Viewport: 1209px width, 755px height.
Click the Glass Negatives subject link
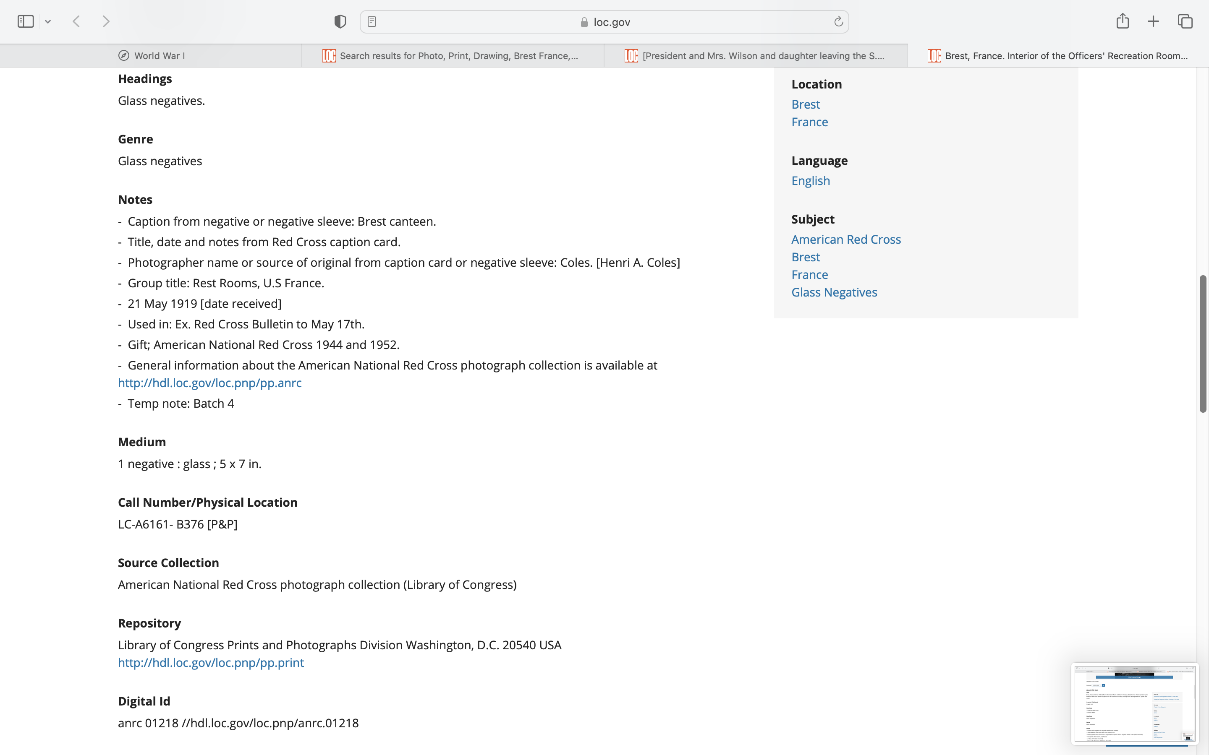click(834, 293)
